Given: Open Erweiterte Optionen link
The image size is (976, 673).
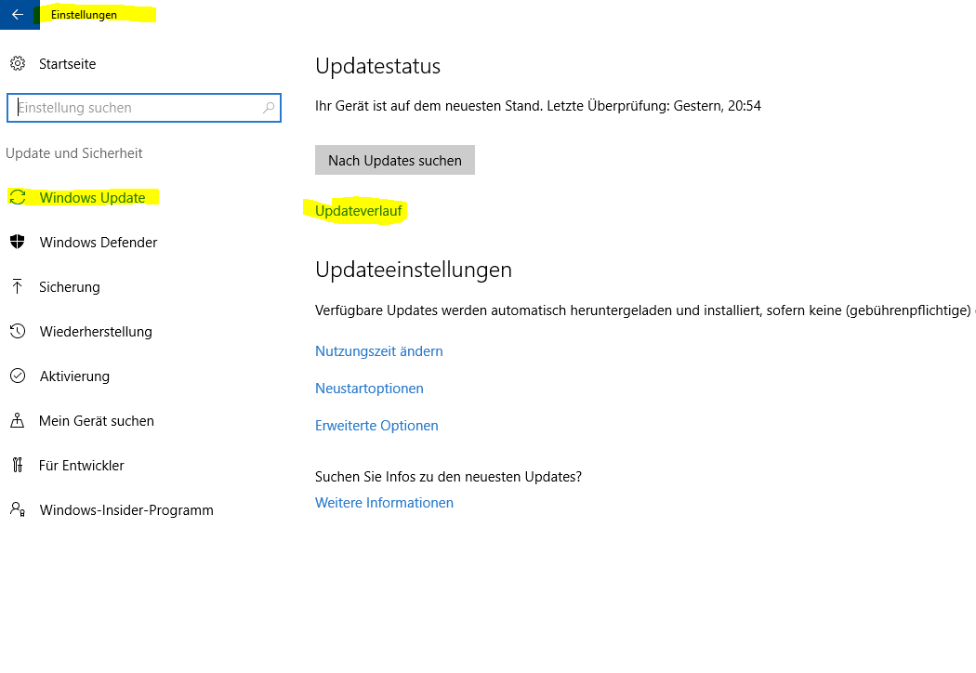Looking at the screenshot, I should (376, 426).
